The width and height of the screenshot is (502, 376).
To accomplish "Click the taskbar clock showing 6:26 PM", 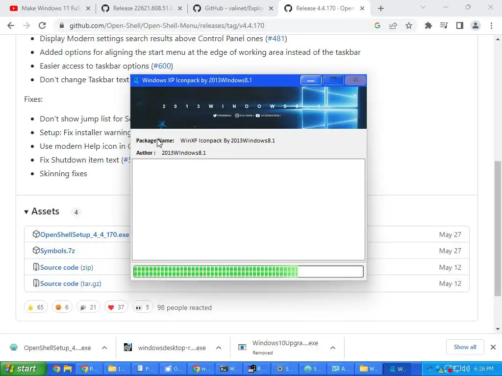I will 484,369.
